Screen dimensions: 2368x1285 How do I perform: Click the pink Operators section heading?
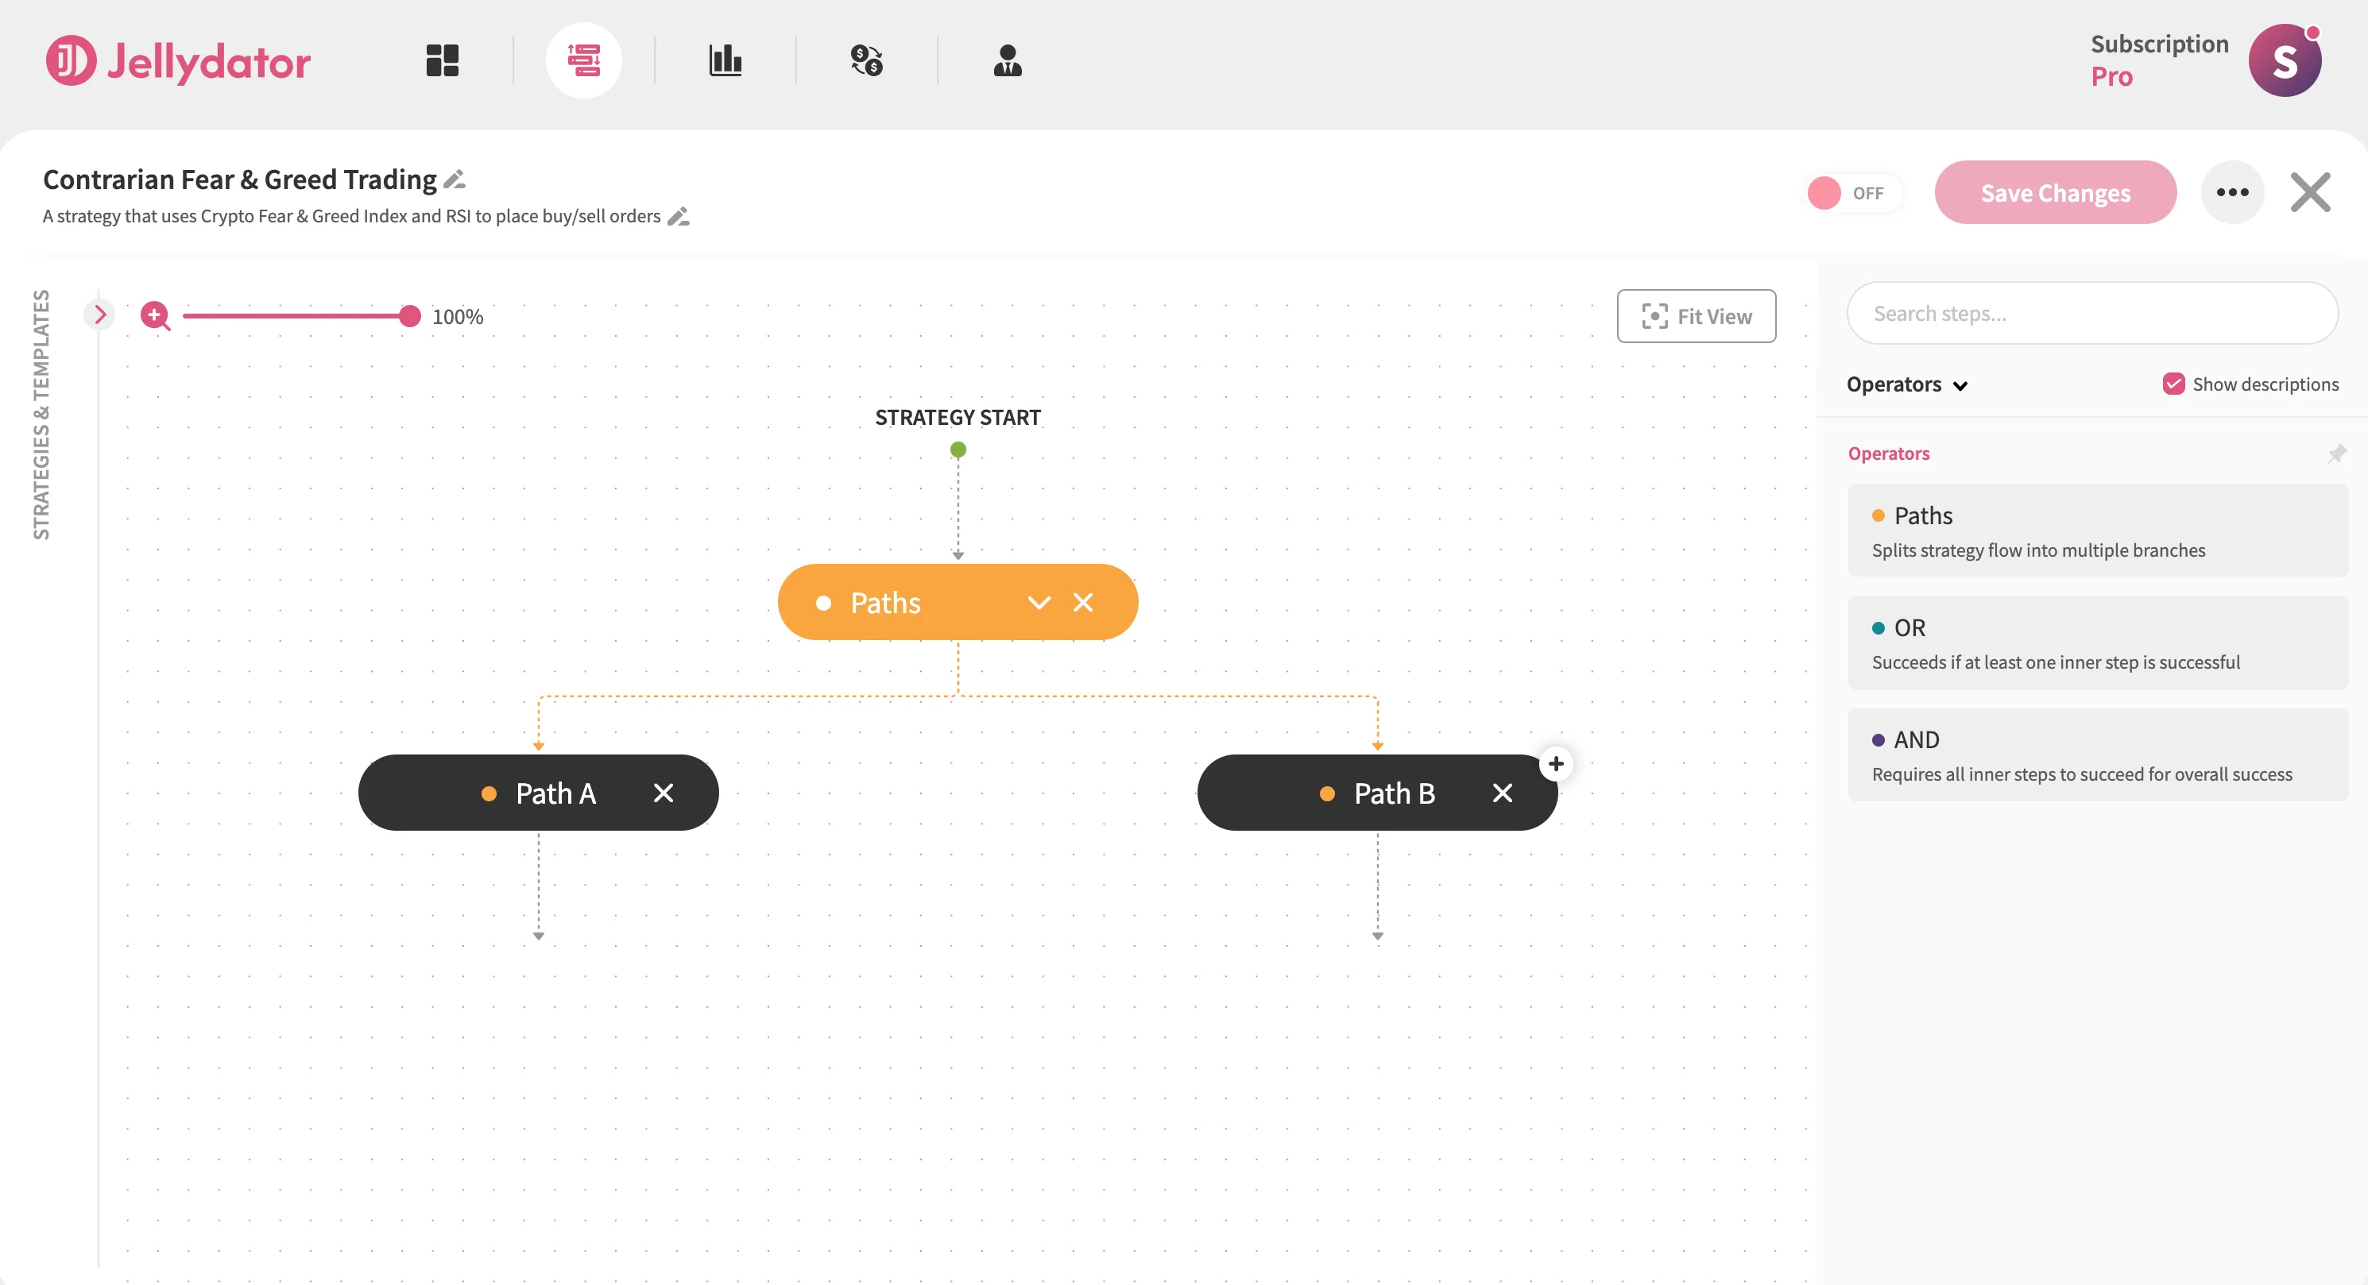[1889, 453]
